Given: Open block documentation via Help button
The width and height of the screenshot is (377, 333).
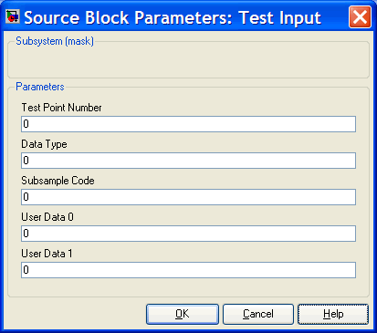Looking at the screenshot, I should click(x=333, y=314).
